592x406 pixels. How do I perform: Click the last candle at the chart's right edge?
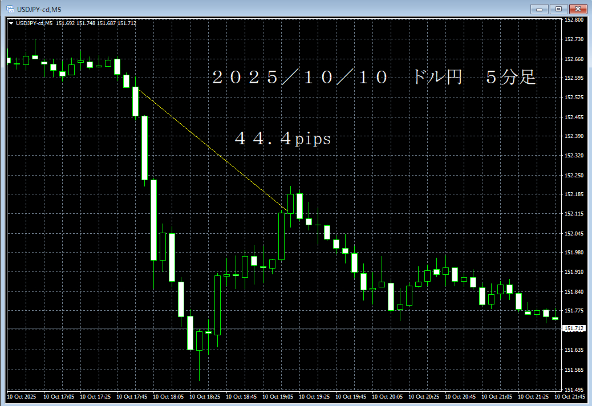[556, 318]
